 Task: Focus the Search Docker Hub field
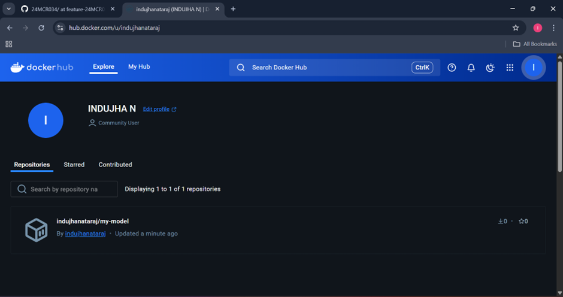pos(335,68)
